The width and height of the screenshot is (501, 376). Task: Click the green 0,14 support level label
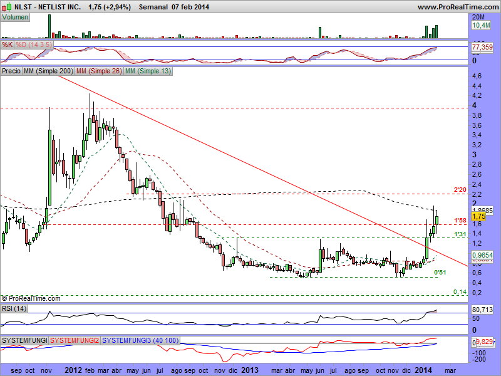point(460,292)
